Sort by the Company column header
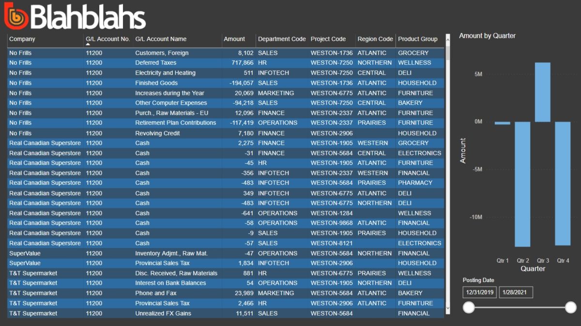Screen dimensions: 581x326 (22, 39)
